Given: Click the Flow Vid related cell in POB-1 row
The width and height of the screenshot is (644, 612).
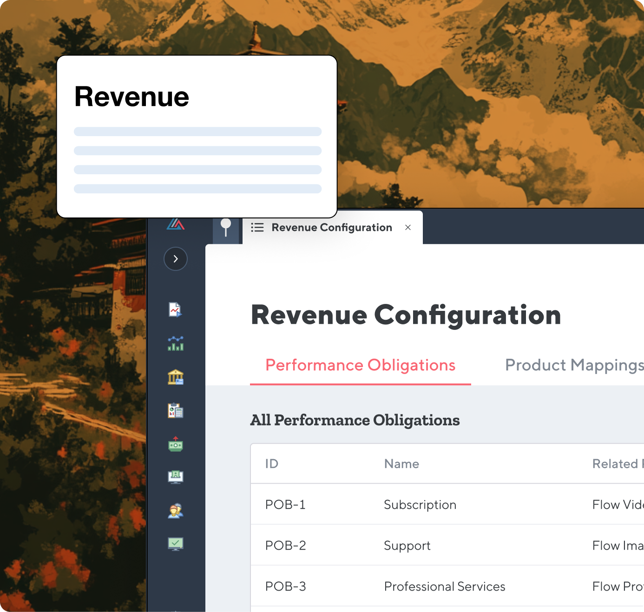Looking at the screenshot, I should tap(618, 505).
